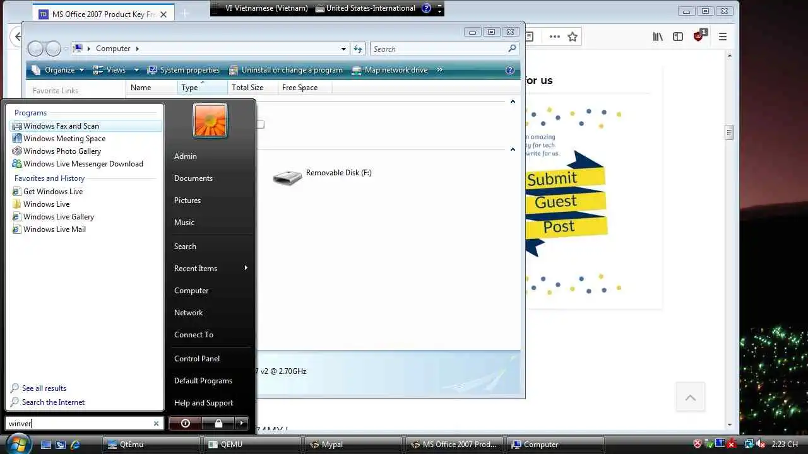
Task: Lock the computer with the padlock button
Action: 218,423
